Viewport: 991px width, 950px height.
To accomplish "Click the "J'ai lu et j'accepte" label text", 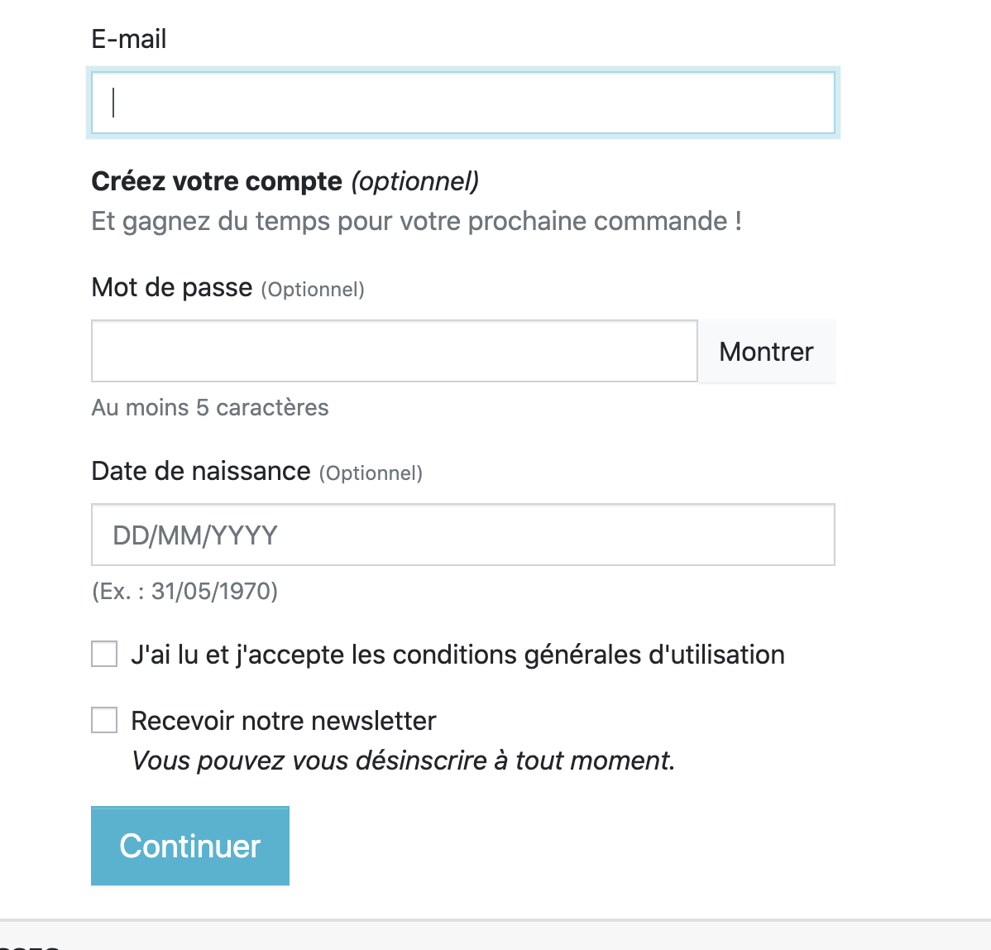I will tap(457, 655).
